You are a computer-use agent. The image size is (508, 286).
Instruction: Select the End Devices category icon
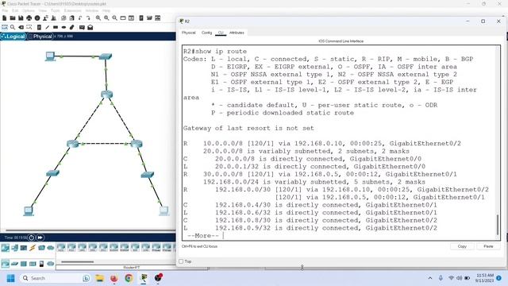(14, 248)
